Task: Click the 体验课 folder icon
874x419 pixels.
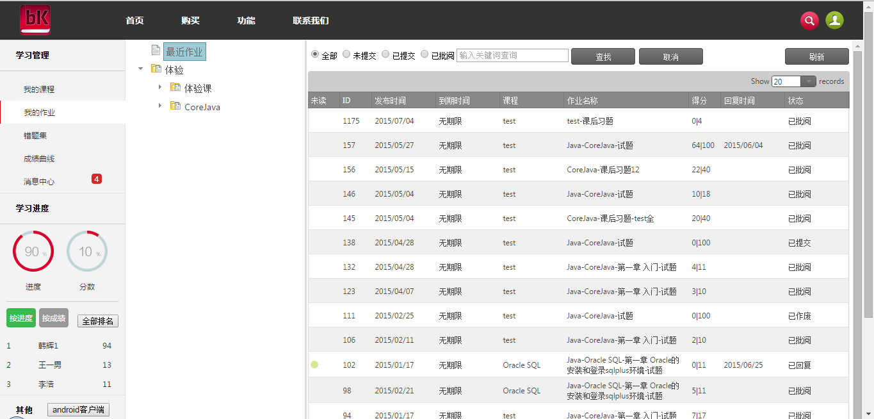Action: click(175, 88)
